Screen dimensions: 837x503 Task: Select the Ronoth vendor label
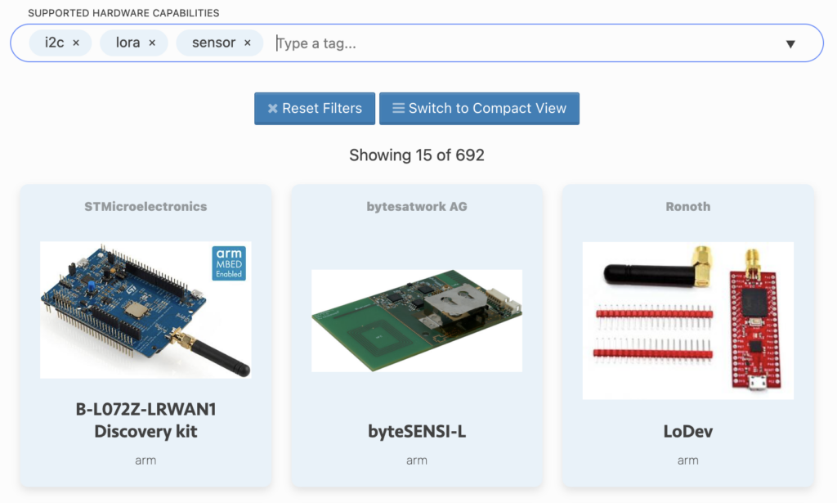(687, 207)
